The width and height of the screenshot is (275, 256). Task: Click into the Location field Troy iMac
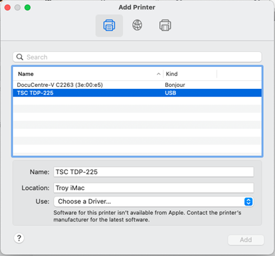coord(153,188)
